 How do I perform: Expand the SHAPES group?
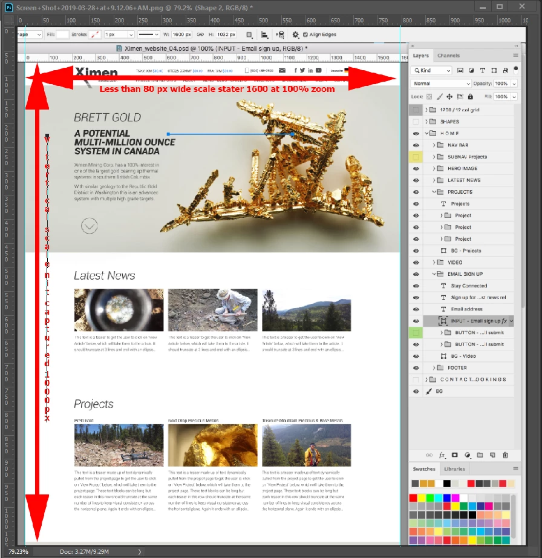(x=426, y=122)
